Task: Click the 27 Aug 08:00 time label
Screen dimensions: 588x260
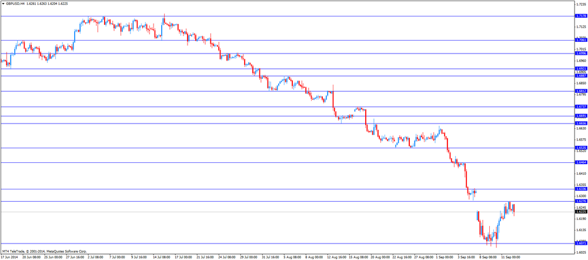Action: pos(423,258)
